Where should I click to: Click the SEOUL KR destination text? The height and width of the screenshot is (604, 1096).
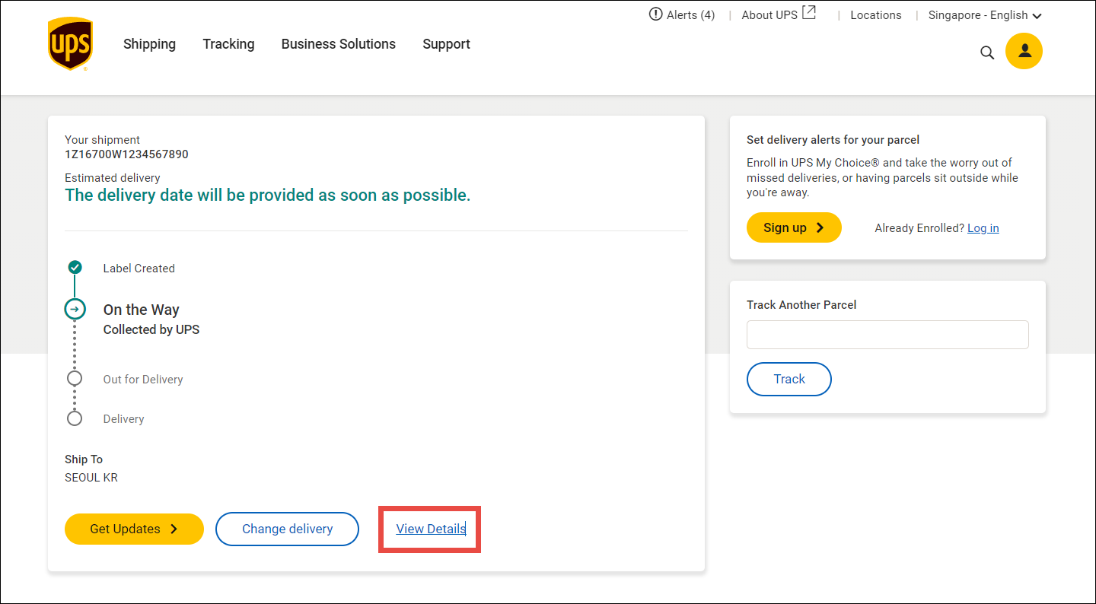pyautogui.click(x=91, y=478)
